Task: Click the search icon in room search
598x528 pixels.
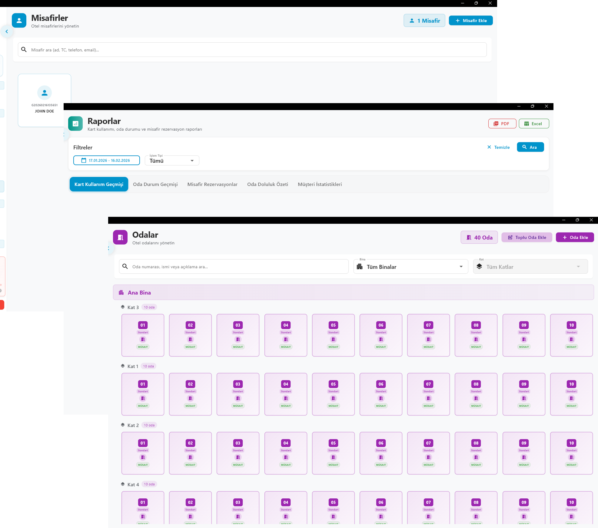Action: pos(125,266)
